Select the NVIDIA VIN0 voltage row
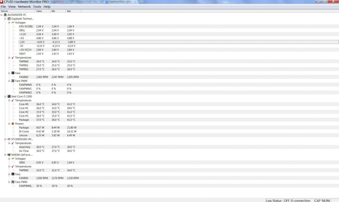The width and height of the screenshot is (339, 202). 178,163
